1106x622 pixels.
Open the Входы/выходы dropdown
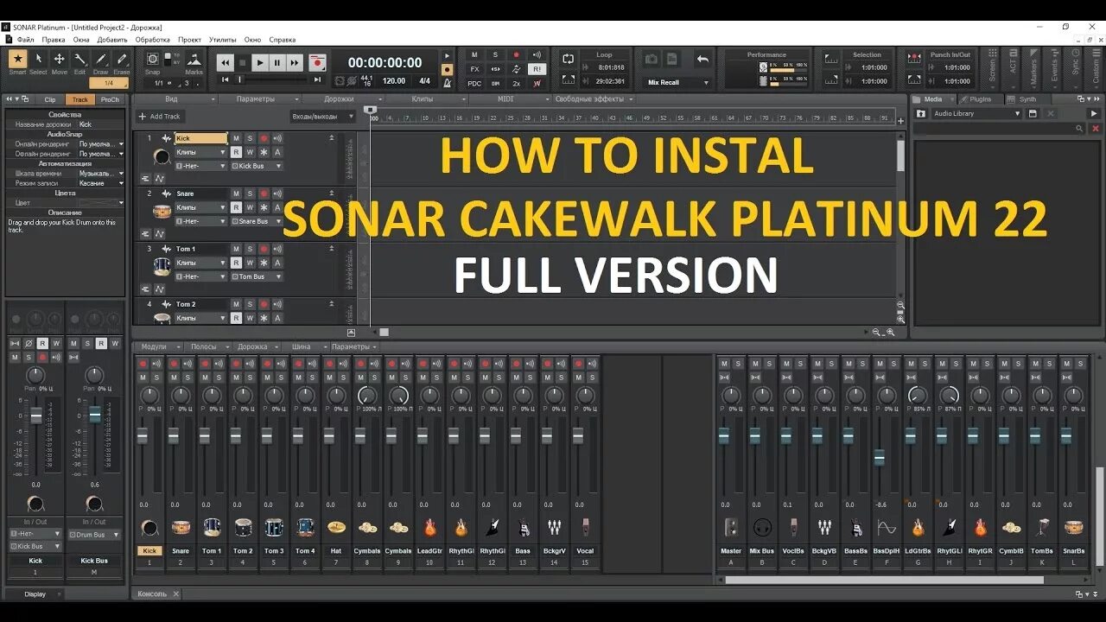[x=323, y=117]
